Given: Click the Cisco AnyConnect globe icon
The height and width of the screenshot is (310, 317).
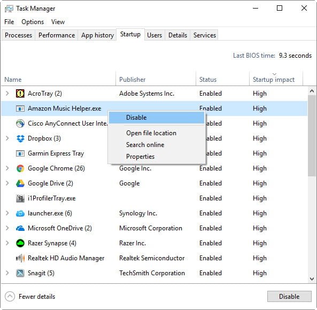Looking at the screenshot, I should [x=20, y=123].
